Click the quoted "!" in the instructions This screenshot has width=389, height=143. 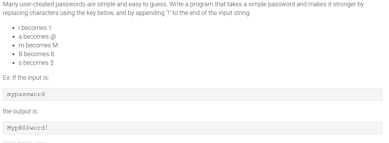[x=168, y=13]
